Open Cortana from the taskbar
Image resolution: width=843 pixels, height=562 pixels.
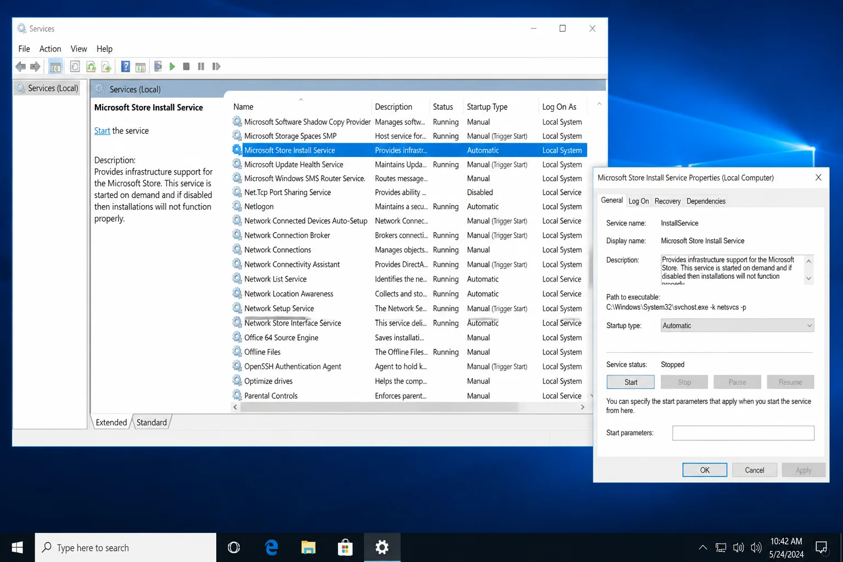coord(234,547)
